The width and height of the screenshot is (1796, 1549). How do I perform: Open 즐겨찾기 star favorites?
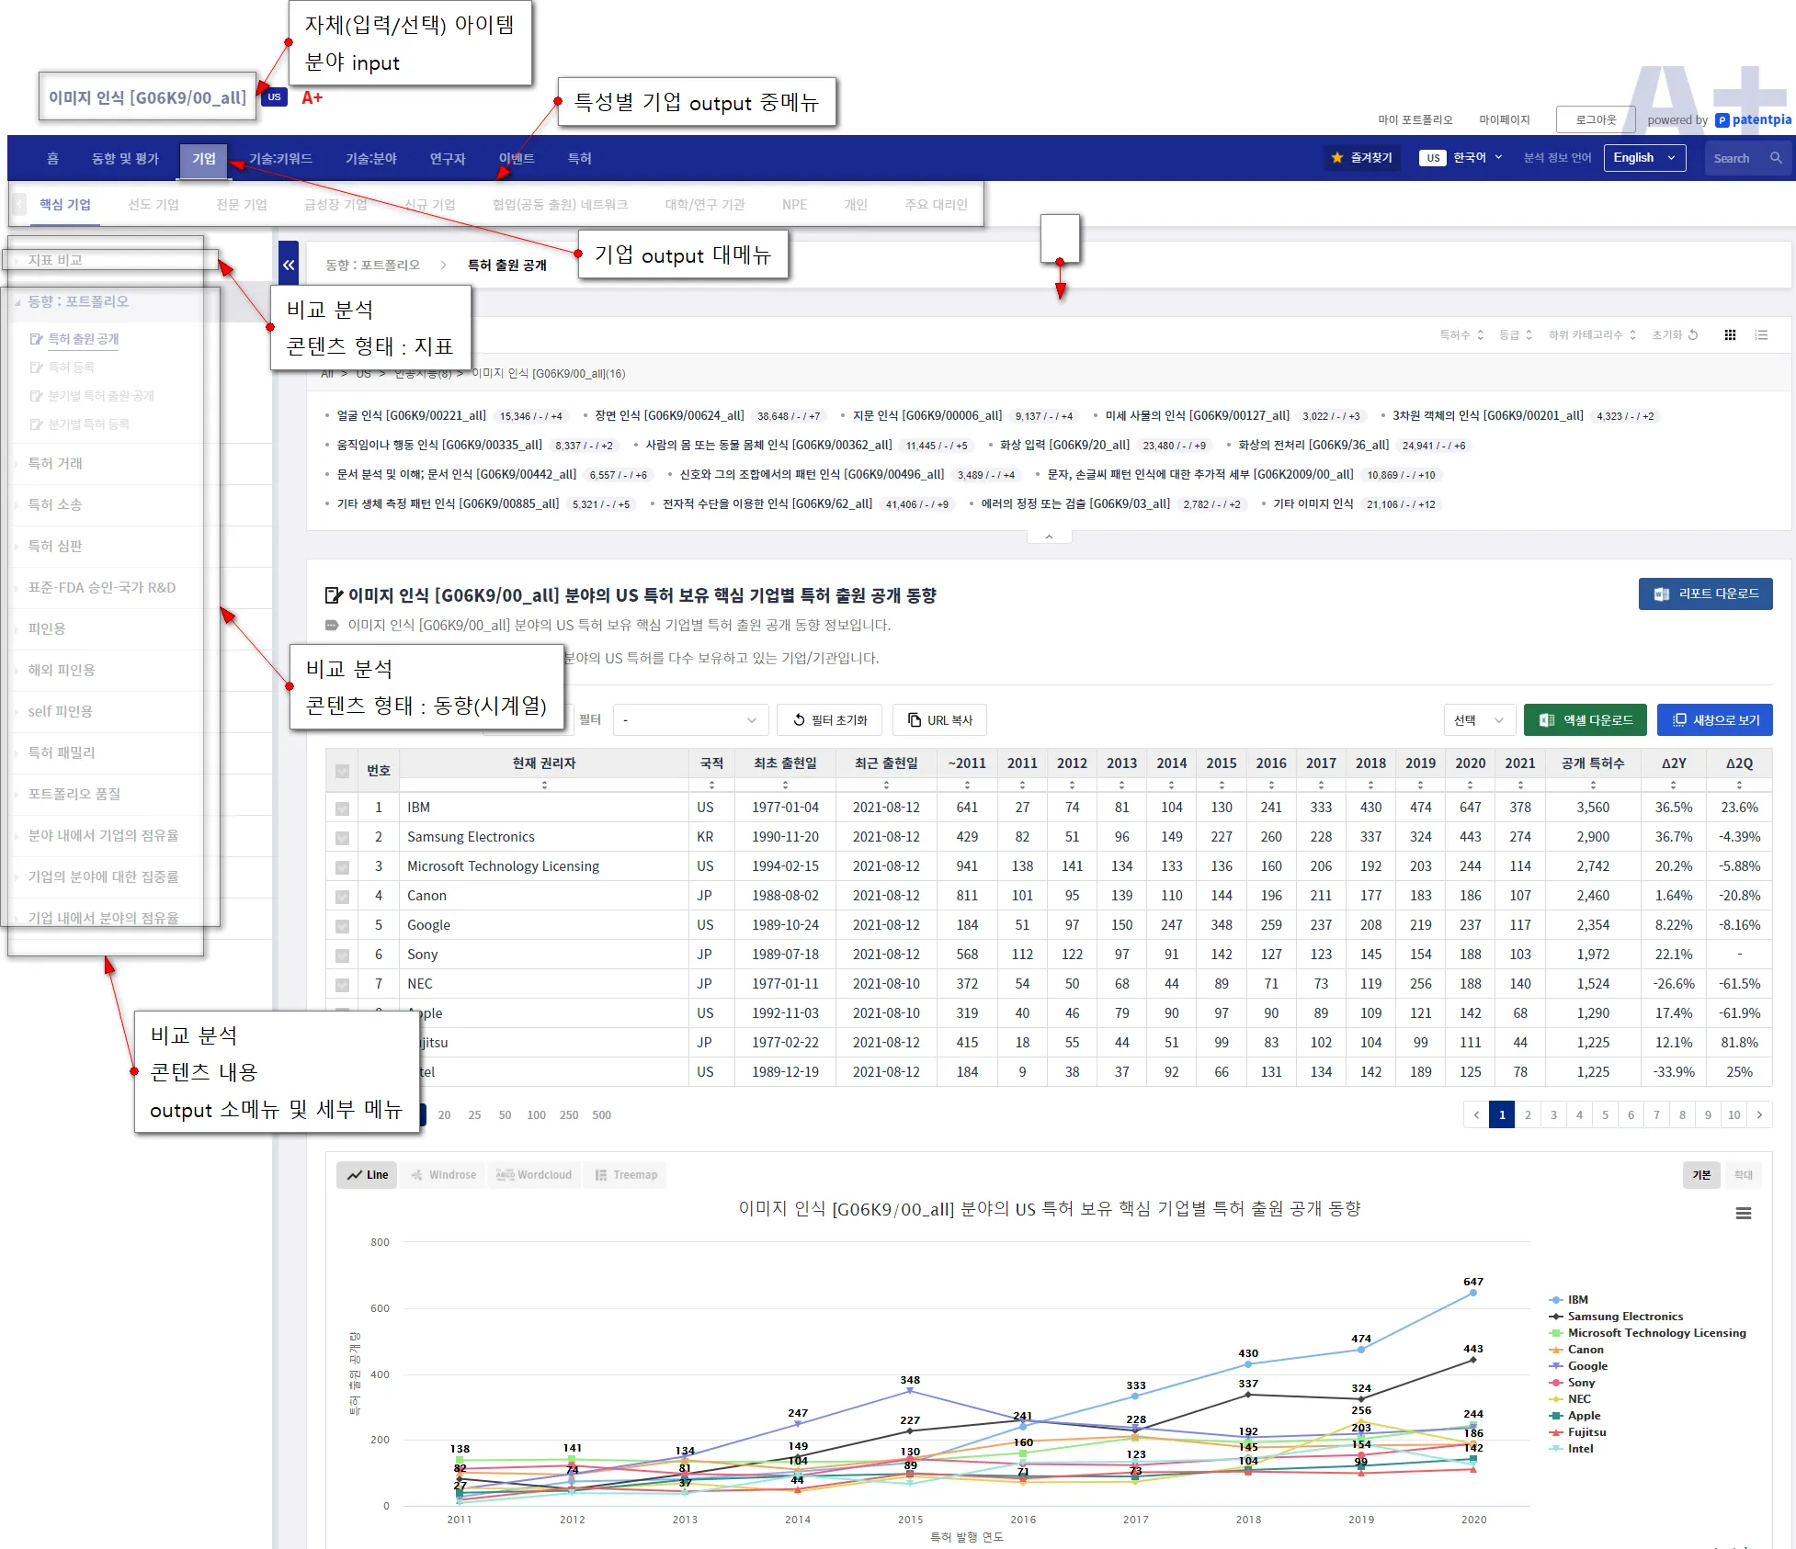coord(1361,158)
